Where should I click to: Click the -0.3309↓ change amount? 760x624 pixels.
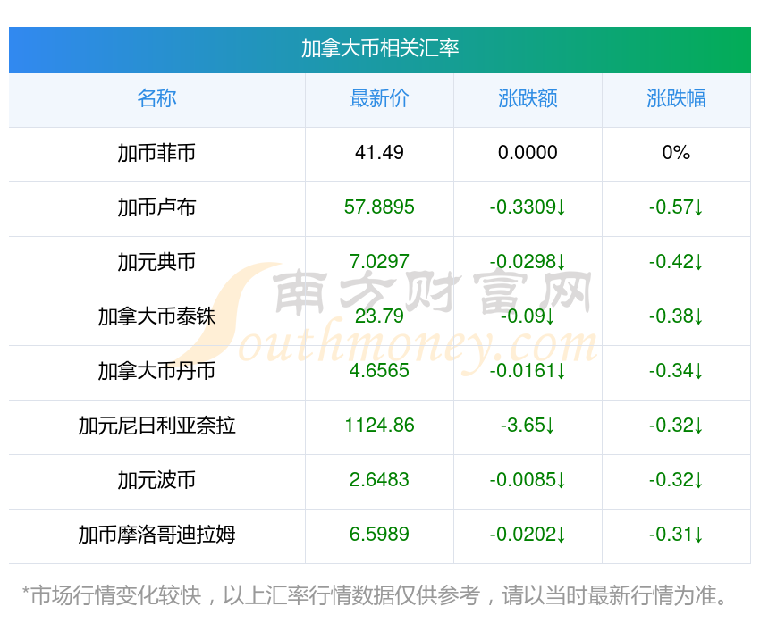pyautogui.click(x=528, y=207)
